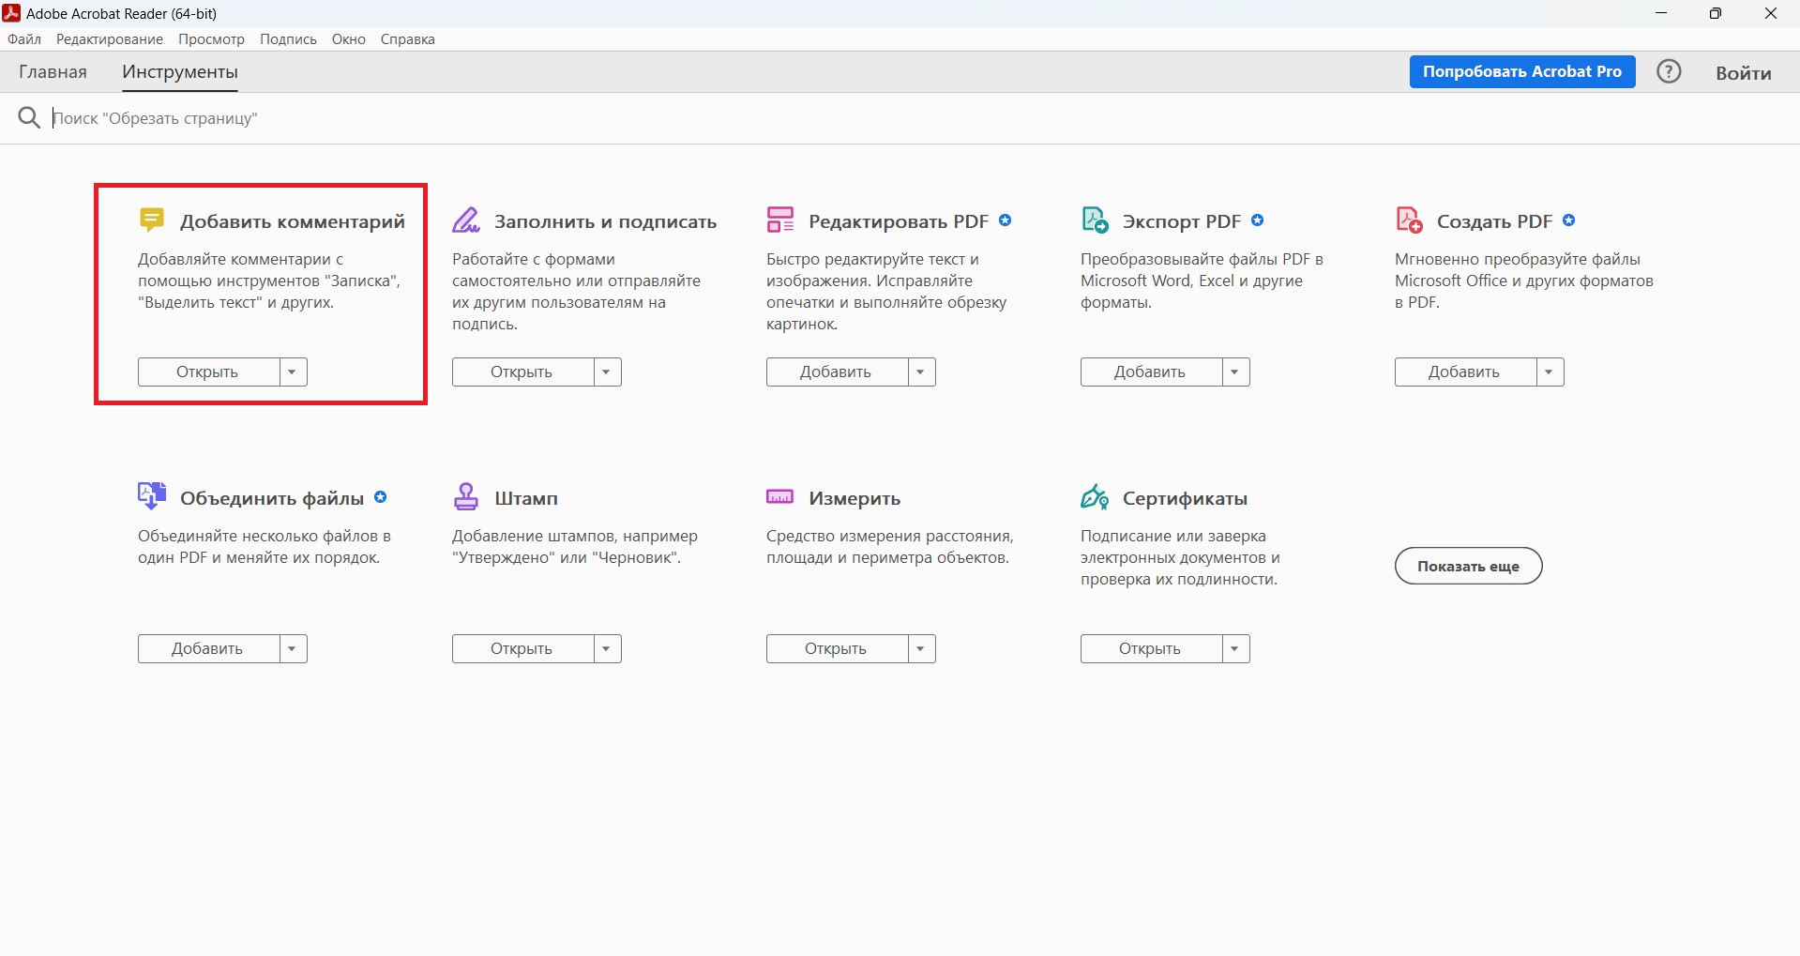Open the Окно menu
Screen dimensions: 1800x956
pyautogui.click(x=349, y=39)
